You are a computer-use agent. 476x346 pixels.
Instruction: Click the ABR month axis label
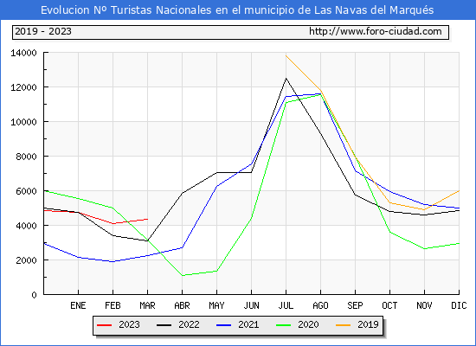coord(182,305)
